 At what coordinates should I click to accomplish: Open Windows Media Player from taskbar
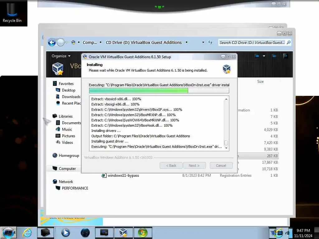[x=65, y=233]
